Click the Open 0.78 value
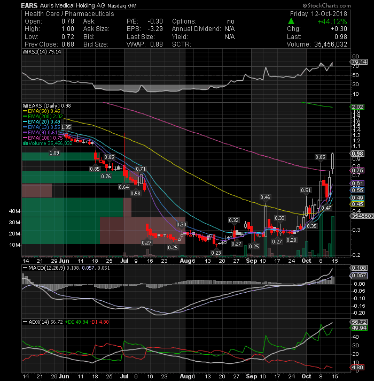The image size is (374, 381). pos(68,21)
